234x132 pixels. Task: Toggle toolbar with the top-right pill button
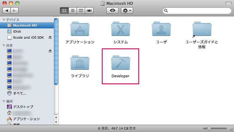pos(228,3)
